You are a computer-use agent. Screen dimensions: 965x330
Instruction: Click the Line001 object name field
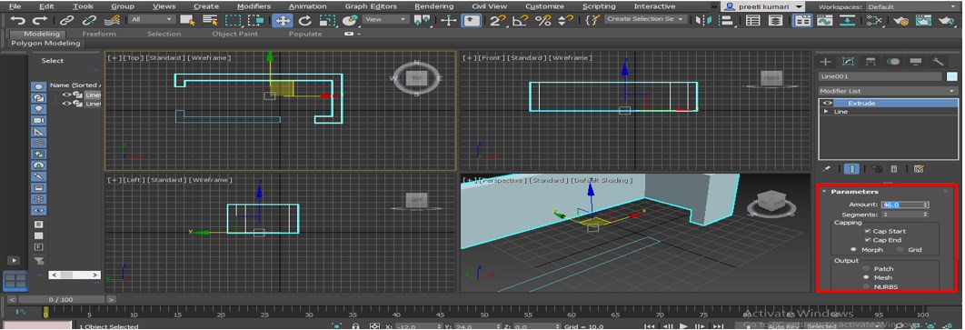(x=880, y=77)
